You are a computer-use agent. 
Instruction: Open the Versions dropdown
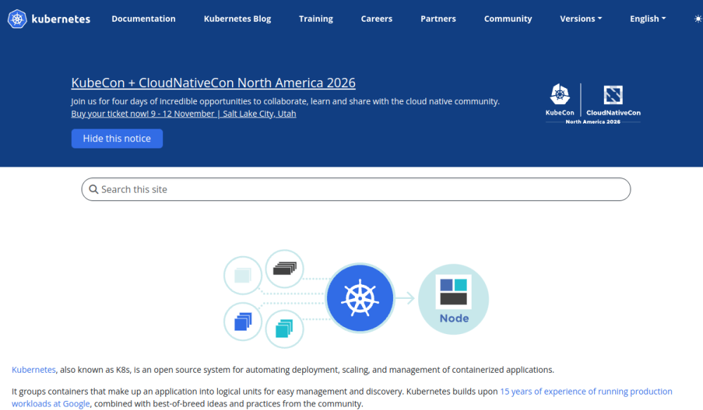[581, 19]
